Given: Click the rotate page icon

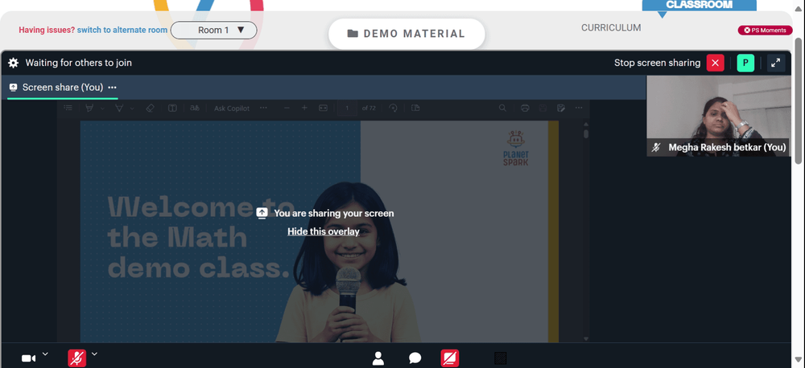Looking at the screenshot, I should [394, 108].
